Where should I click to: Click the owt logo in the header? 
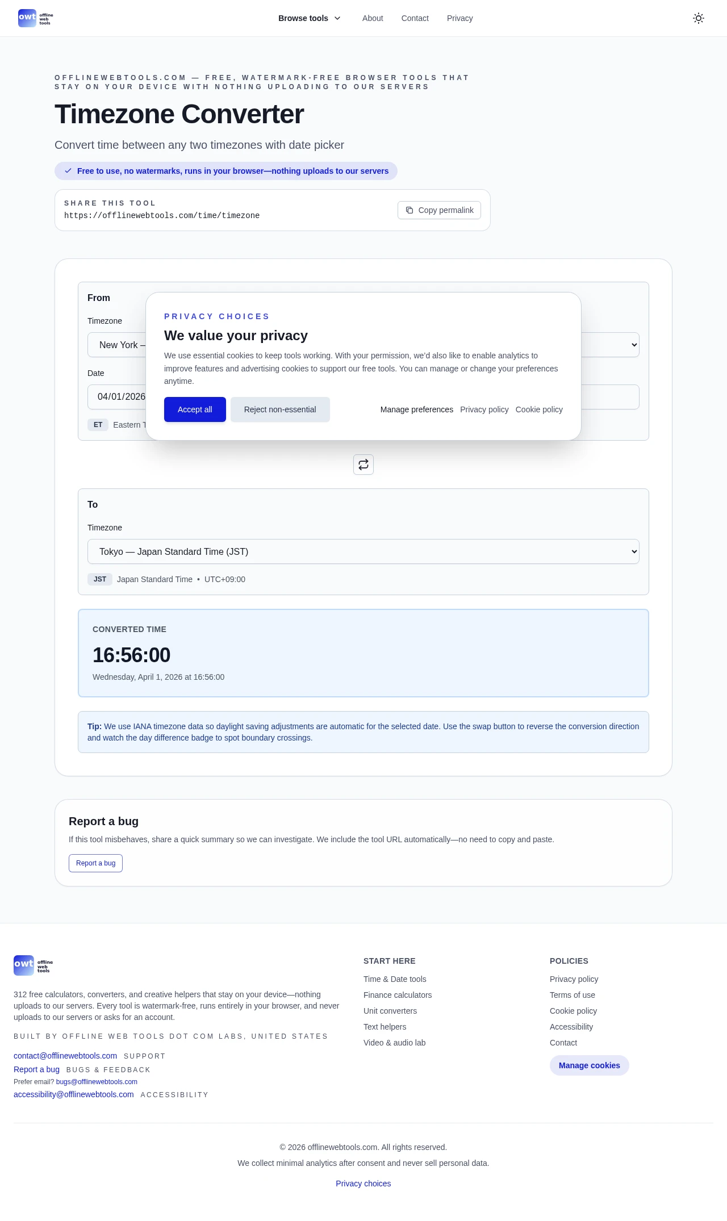(35, 18)
